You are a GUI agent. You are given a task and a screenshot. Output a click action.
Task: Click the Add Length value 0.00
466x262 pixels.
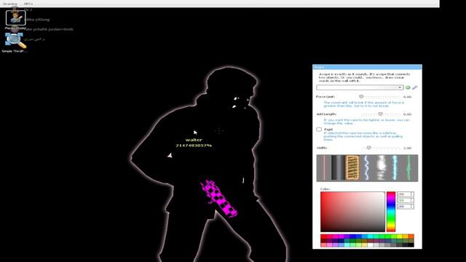pyautogui.click(x=408, y=114)
